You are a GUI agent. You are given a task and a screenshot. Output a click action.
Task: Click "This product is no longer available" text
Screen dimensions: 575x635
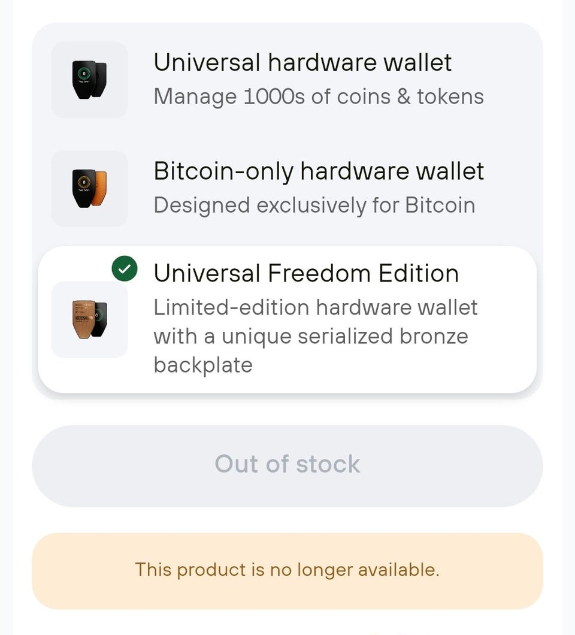[287, 569]
